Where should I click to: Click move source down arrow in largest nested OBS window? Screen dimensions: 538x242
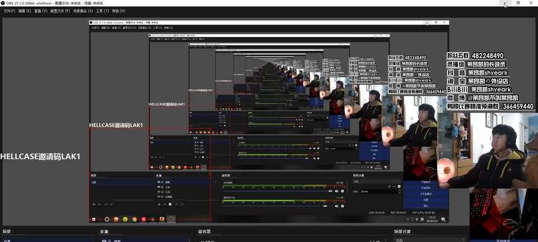coord(182,204)
